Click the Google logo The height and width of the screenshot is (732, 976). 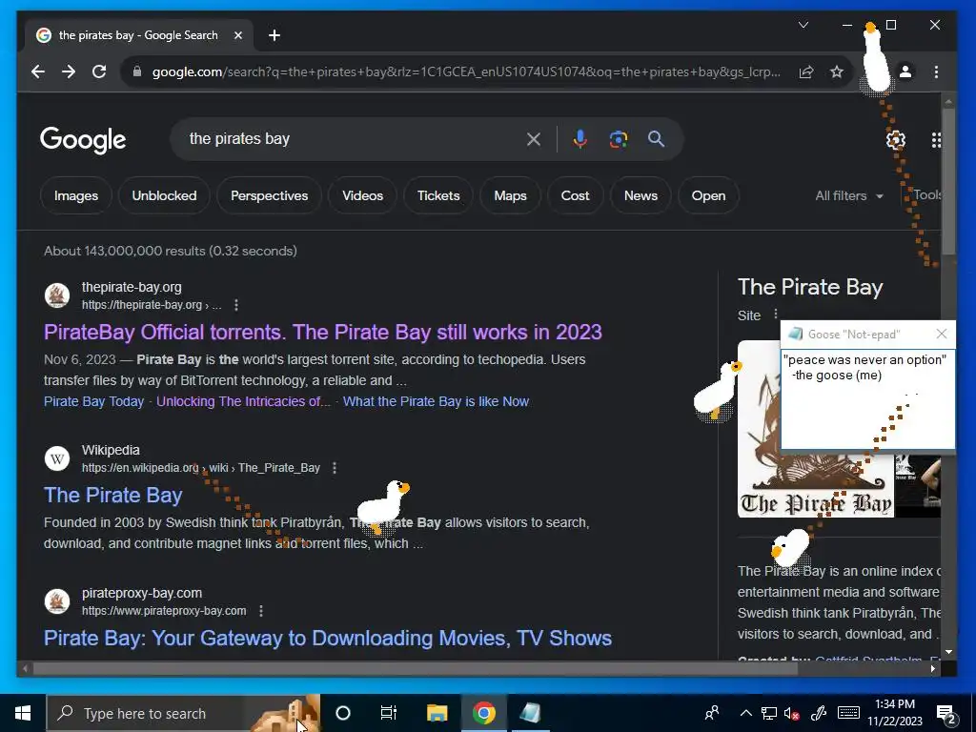pyautogui.click(x=83, y=139)
